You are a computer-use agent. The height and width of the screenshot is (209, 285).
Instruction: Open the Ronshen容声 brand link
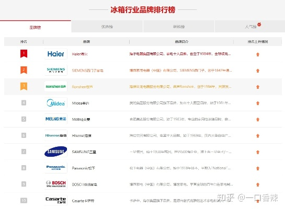(x=82, y=87)
